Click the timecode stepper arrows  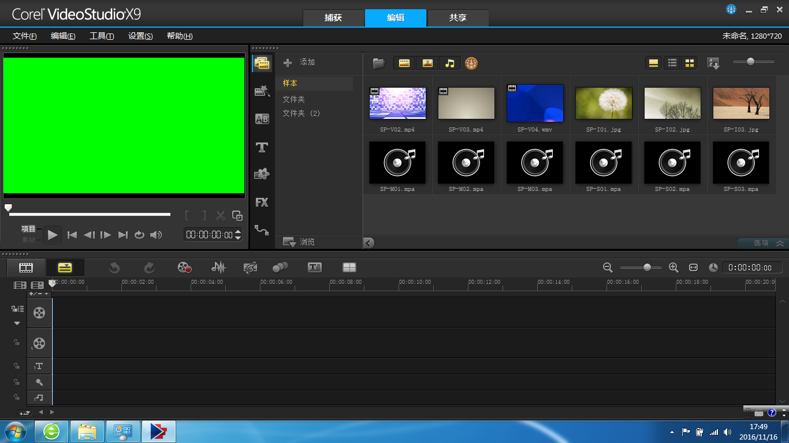pyautogui.click(x=238, y=235)
